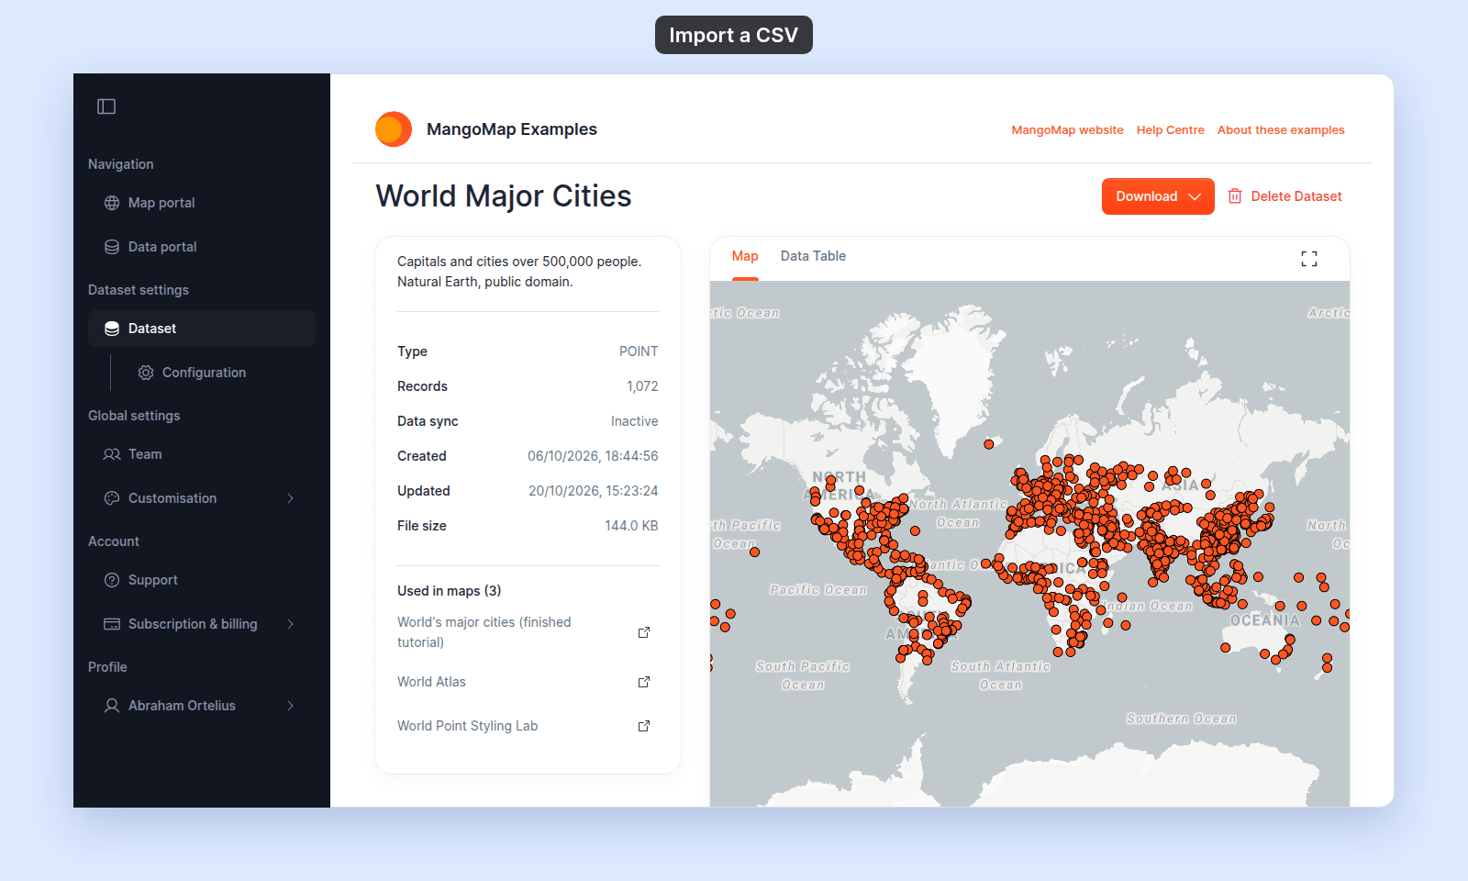Image resolution: width=1468 pixels, height=881 pixels.
Task: Enter fullscreen map view
Action: pyautogui.click(x=1309, y=259)
